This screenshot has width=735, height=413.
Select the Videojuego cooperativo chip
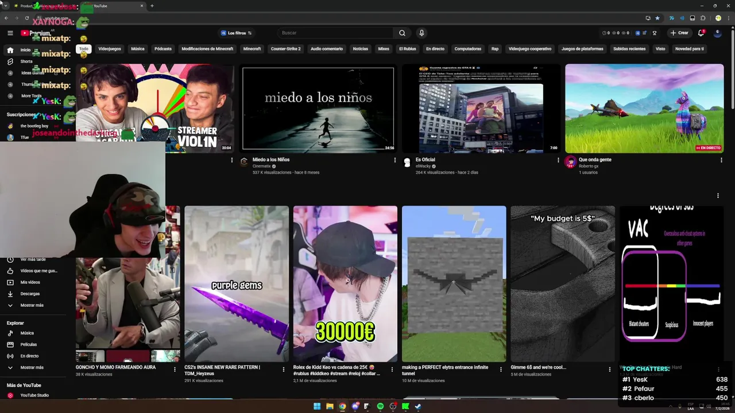[530, 49]
